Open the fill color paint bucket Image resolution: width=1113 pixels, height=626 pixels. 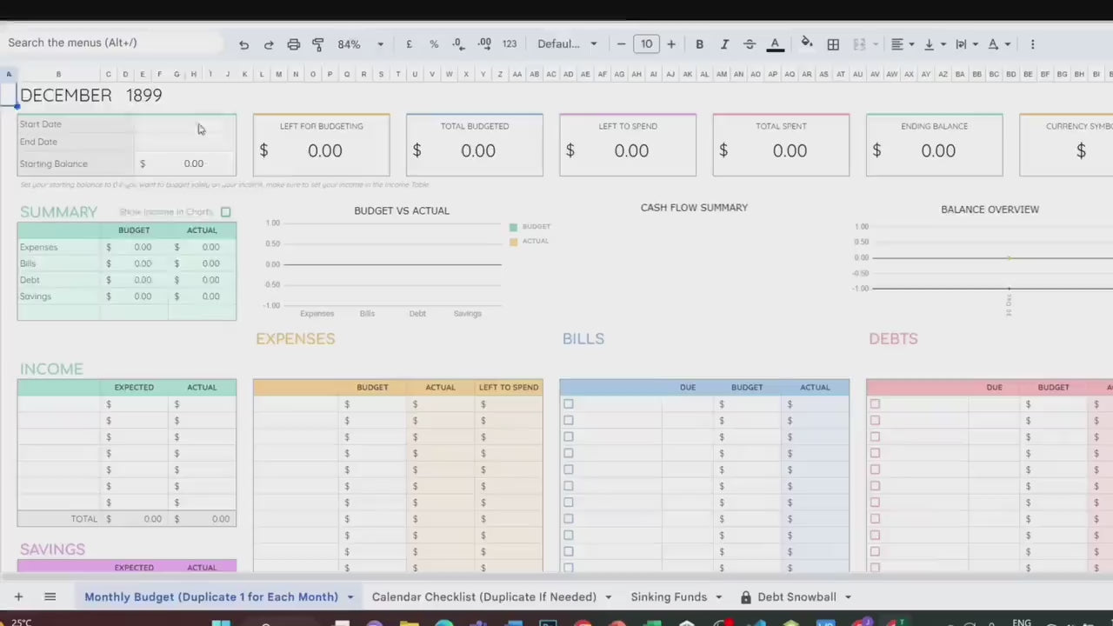pos(806,43)
